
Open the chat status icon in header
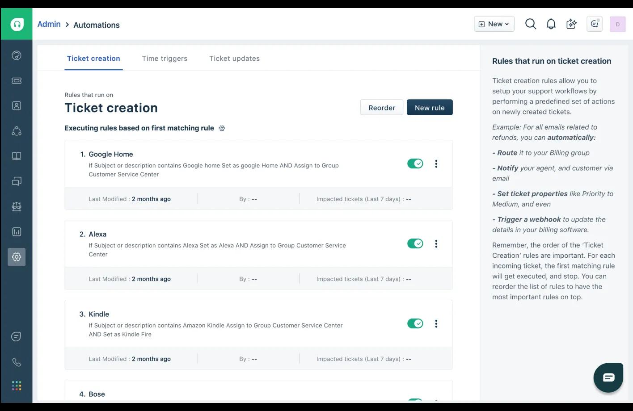coord(595,24)
